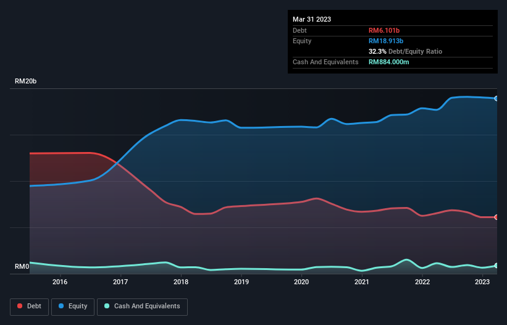Click the RM884.000m cash value
This screenshot has height=325, width=507.
click(x=388, y=62)
